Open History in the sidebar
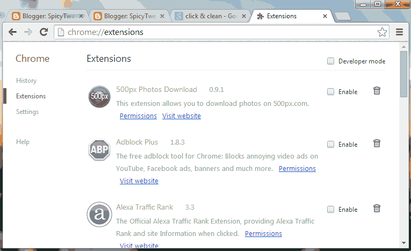Image resolution: width=411 pixels, height=251 pixels. 26,81
